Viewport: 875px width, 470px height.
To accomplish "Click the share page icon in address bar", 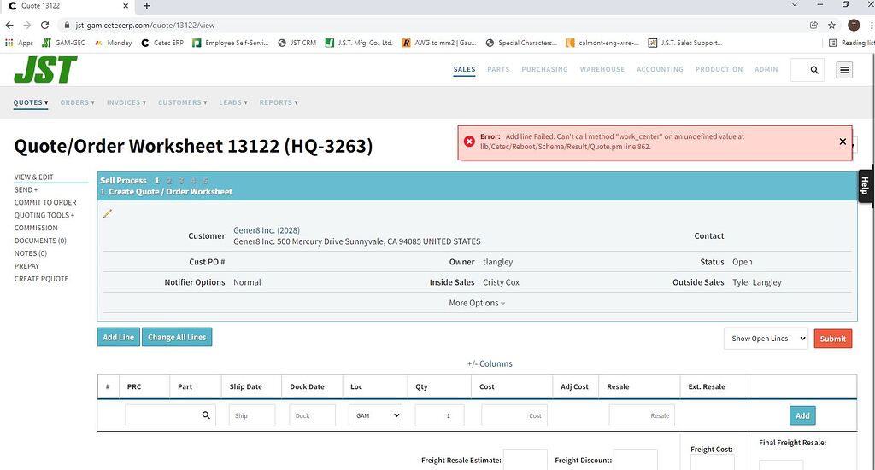I will [x=813, y=25].
